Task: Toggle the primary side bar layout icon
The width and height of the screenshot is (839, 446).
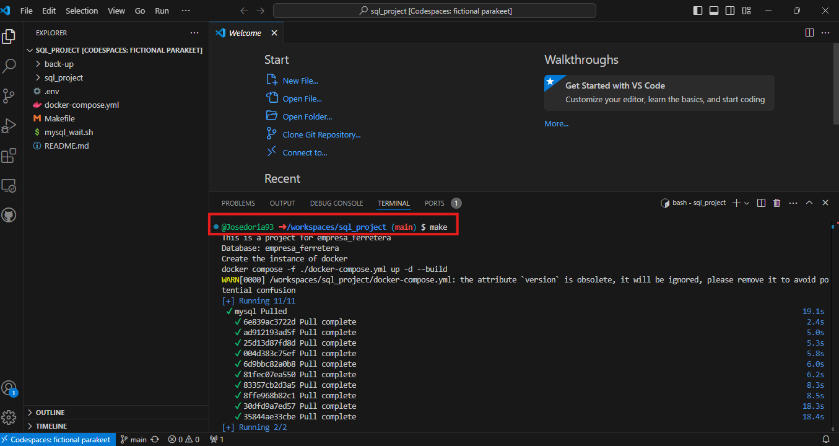Action: (698, 11)
